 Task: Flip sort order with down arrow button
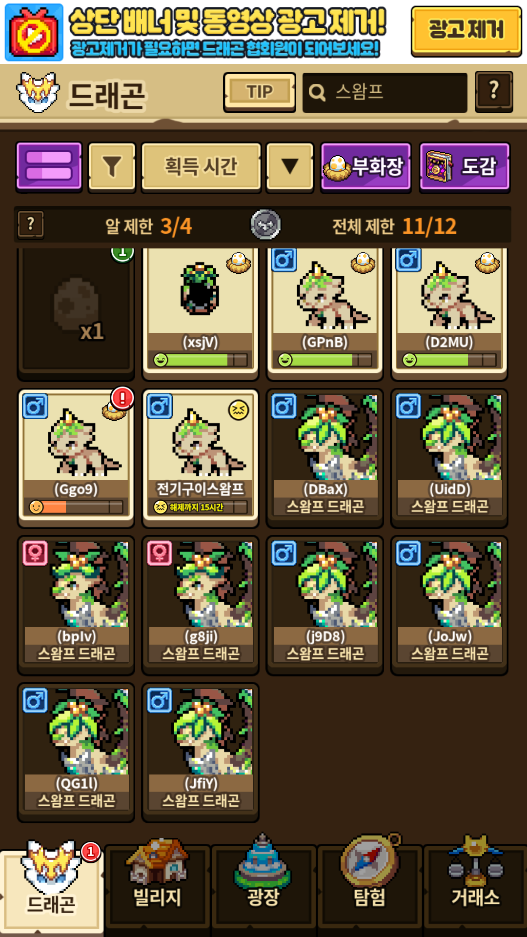tap(290, 166)
